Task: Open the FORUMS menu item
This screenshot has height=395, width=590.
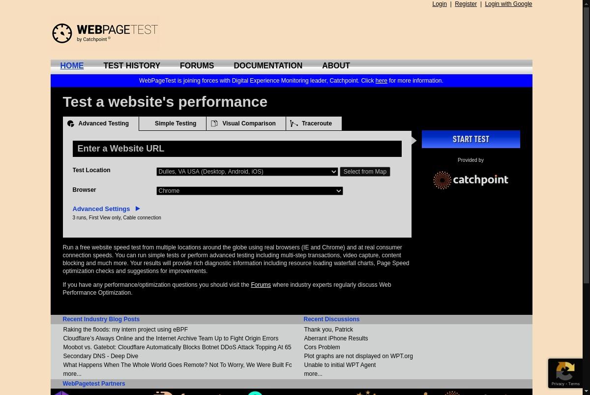Action: pyautogui.click(x=197, y=66)
